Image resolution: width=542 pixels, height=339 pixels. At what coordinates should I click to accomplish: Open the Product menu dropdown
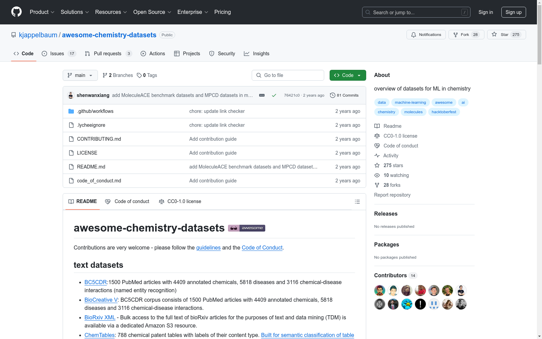coord(42,12)
